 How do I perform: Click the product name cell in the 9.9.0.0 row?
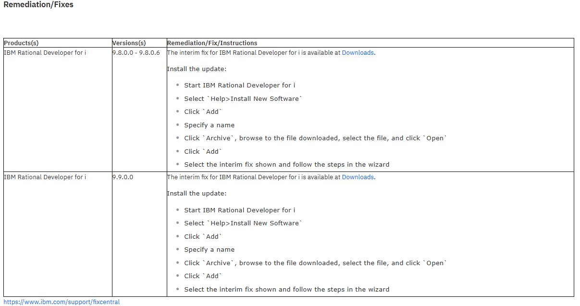(x=45, y=177)
